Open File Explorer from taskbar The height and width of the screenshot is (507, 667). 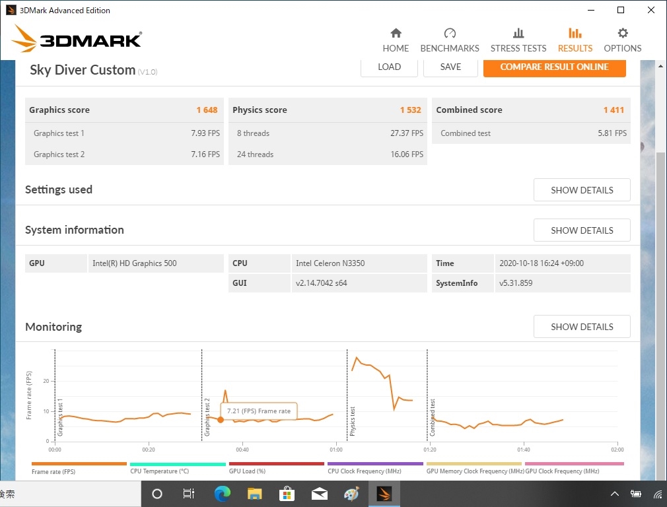pos(254,494)
